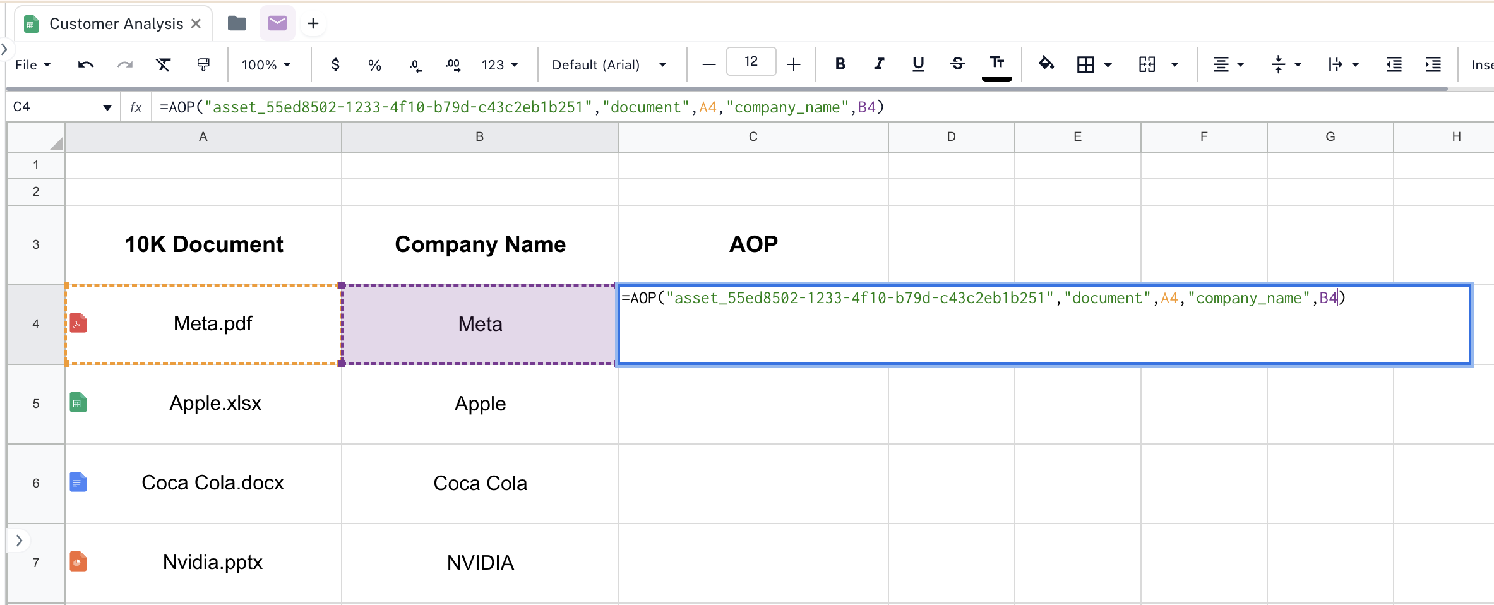Toggle strikethrough formatting

[x=957, y=64]
